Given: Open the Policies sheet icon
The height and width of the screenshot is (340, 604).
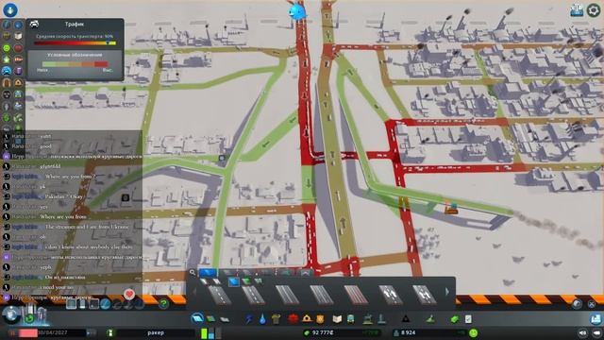Looking at the screenshot, I should [468, 319].
